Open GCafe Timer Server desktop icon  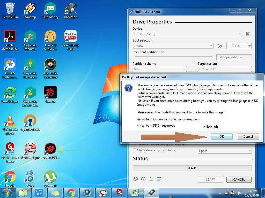point(10,153)
